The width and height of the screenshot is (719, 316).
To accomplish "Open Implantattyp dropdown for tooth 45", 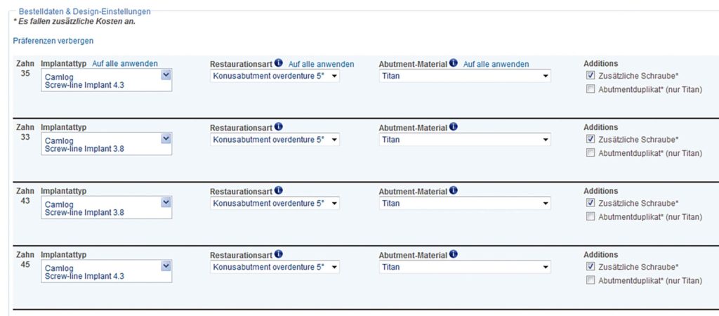I will [166, 266].
